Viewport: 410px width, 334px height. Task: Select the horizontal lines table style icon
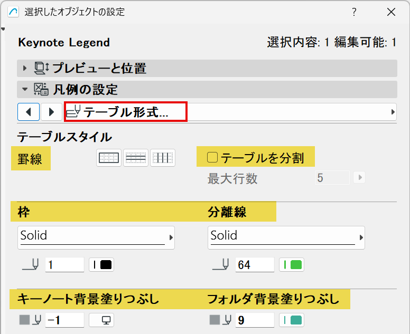[x=136, y=158]
